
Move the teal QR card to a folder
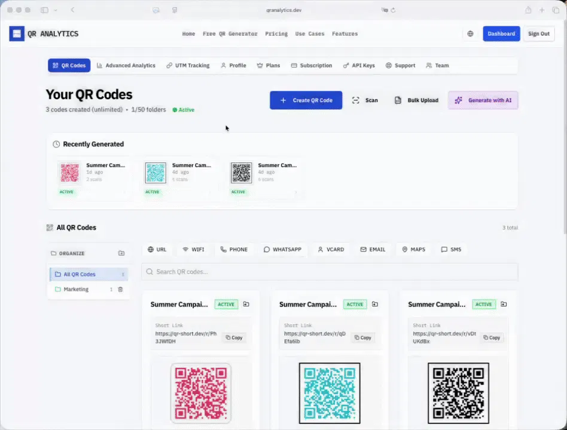[x=375, y=304]
